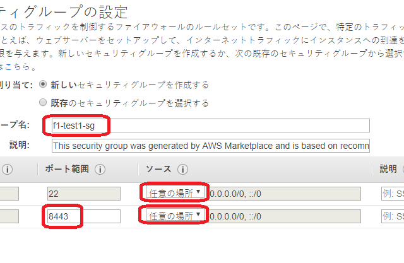
Task: Click the info icon beside ポート範囲
Action: click(x=100, y=169)
